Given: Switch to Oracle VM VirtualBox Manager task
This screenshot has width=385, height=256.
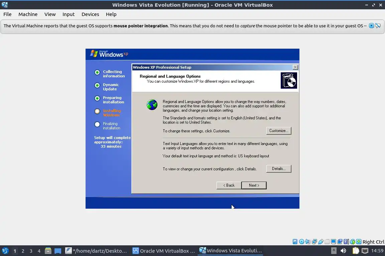Looking at the screenshot, I should click(x=163, y=251).
